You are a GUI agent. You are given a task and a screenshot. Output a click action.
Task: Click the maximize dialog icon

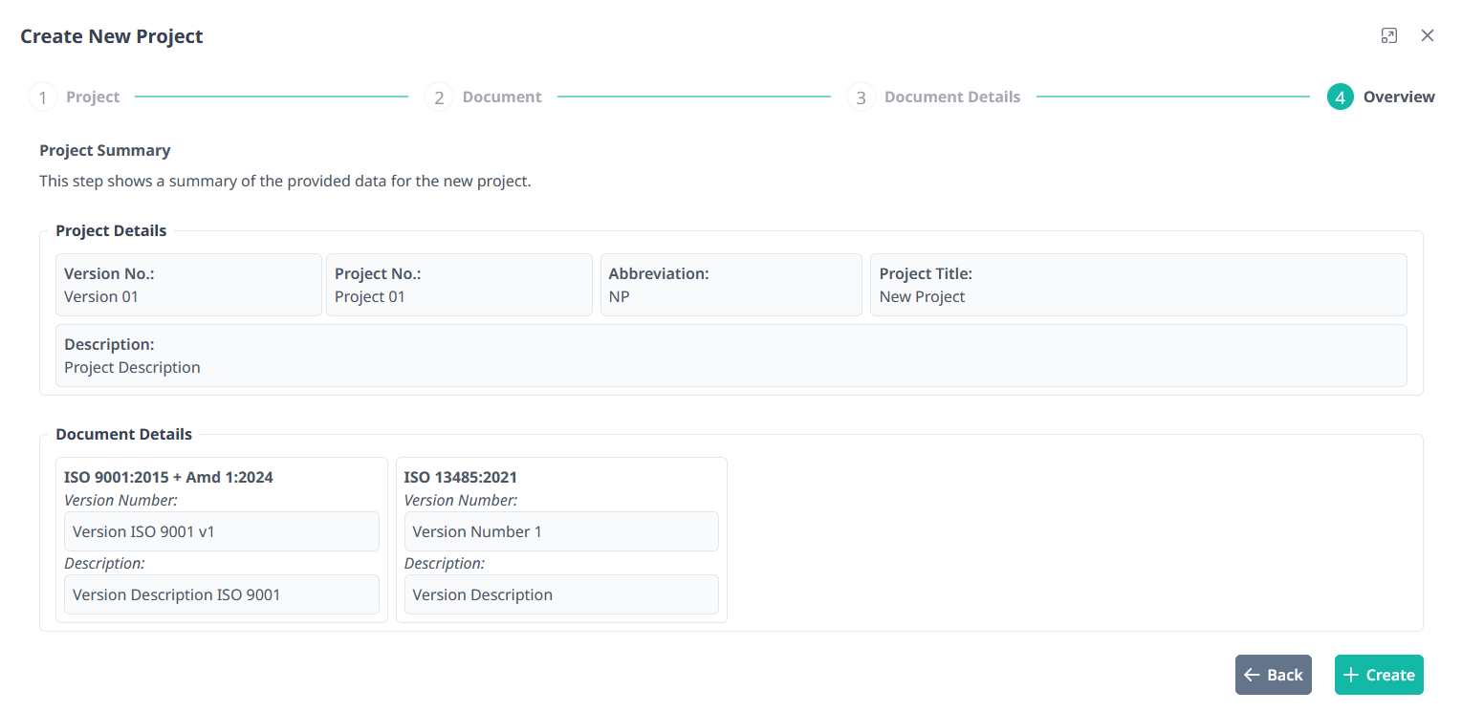1389,35
